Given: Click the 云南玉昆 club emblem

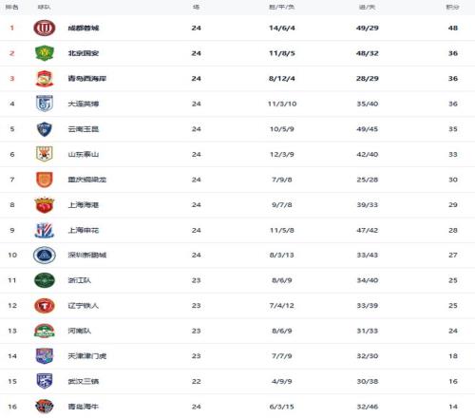Looking at the screenshot, I should [x=45, y=129].
